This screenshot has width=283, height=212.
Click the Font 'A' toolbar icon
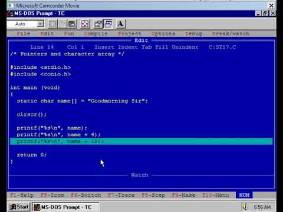click(x=121, y=24)
